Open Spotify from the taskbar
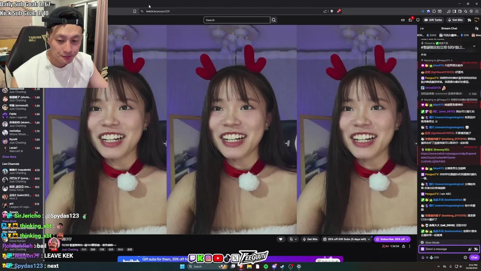Viewport: 481px width, 271px height. point(266,266)
